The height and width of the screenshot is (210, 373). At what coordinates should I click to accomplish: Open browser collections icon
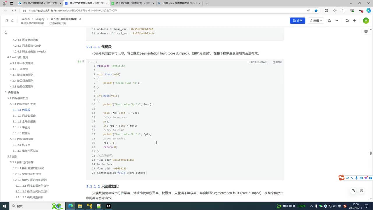click(344, 10)
